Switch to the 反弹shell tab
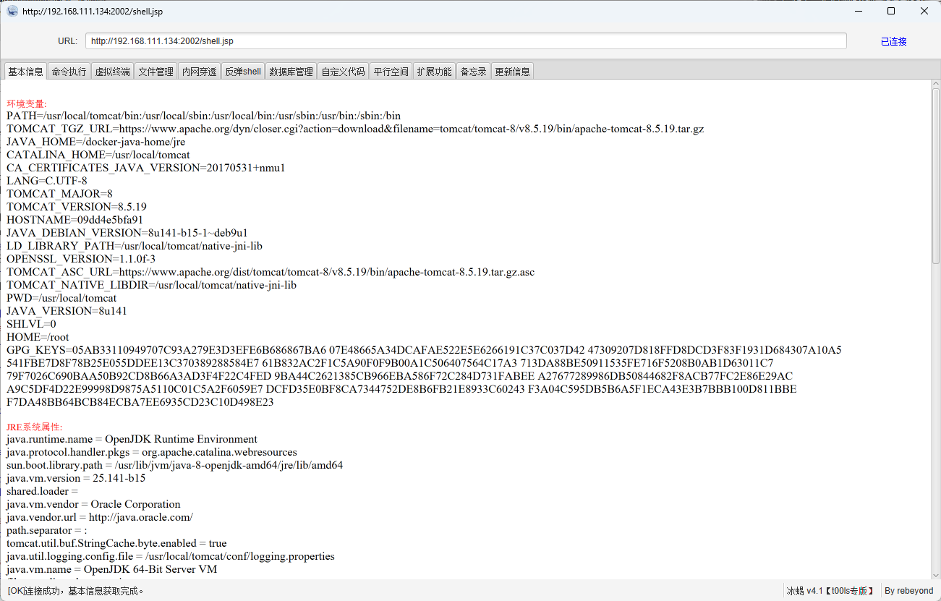 (x=243, y=72)
